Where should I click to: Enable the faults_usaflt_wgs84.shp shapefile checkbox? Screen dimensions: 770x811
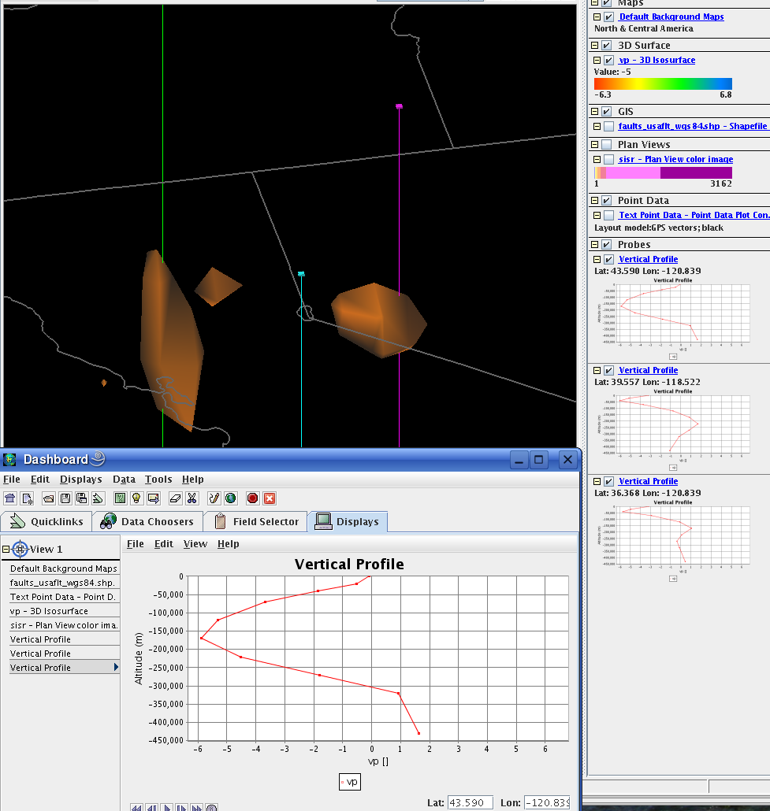tap(608, 126)
